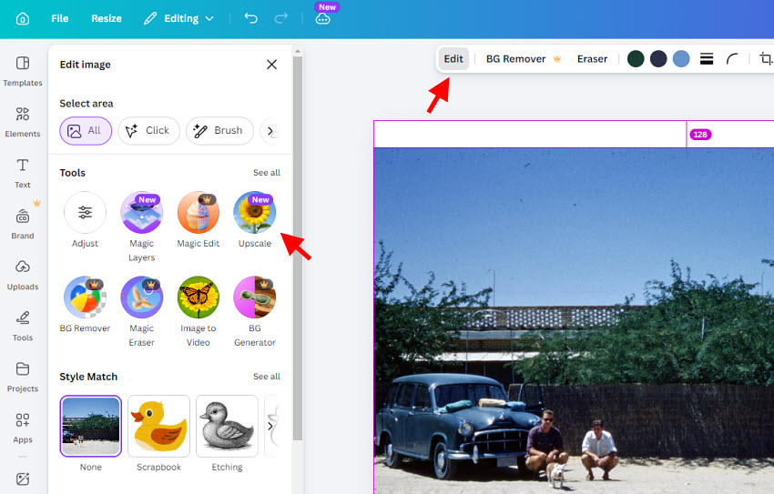Expand the Editing mode dropdown
The image size is (774, 494).
tap(178, 19)
